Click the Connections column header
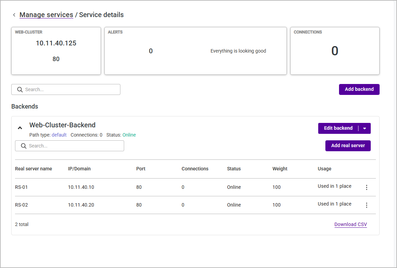The image size is (397, 268). point(195,169)
